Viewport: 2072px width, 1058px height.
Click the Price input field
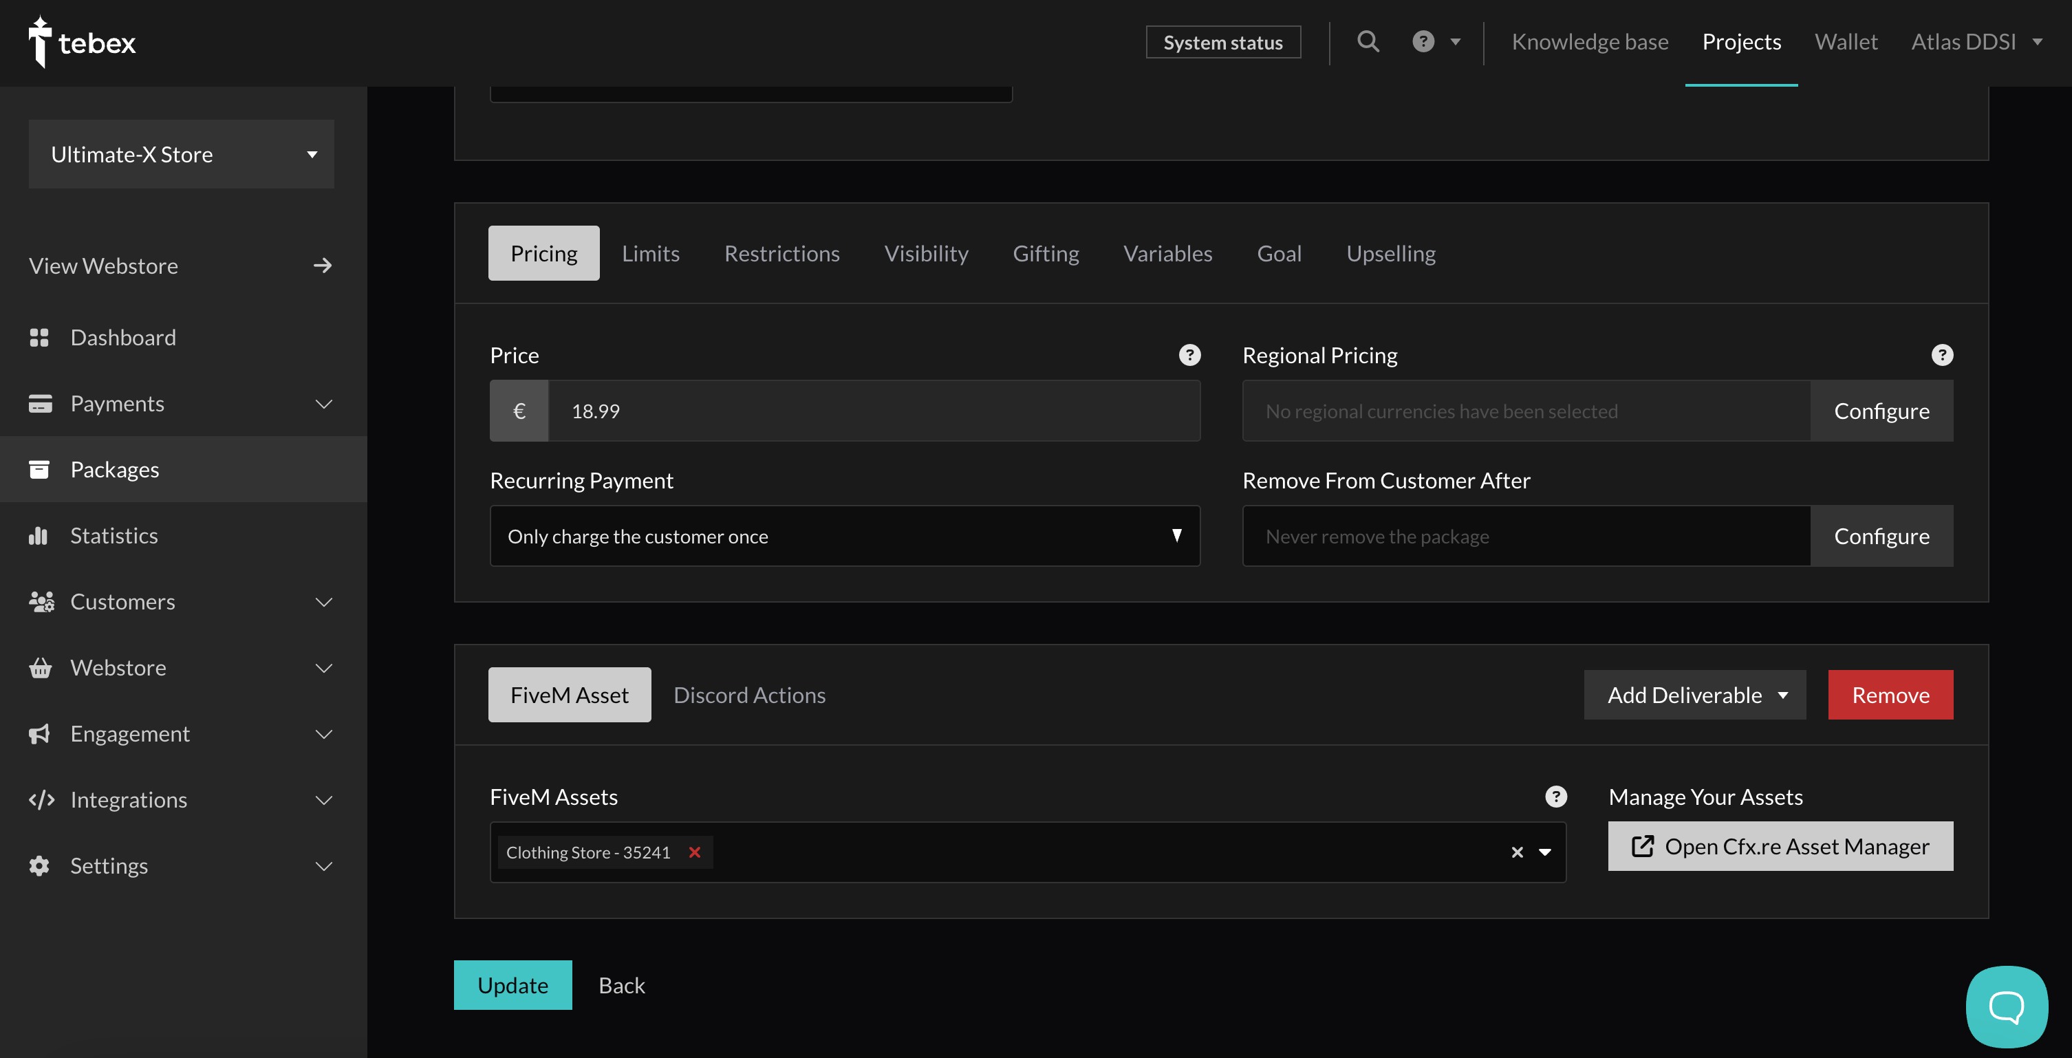click(874, 410)
